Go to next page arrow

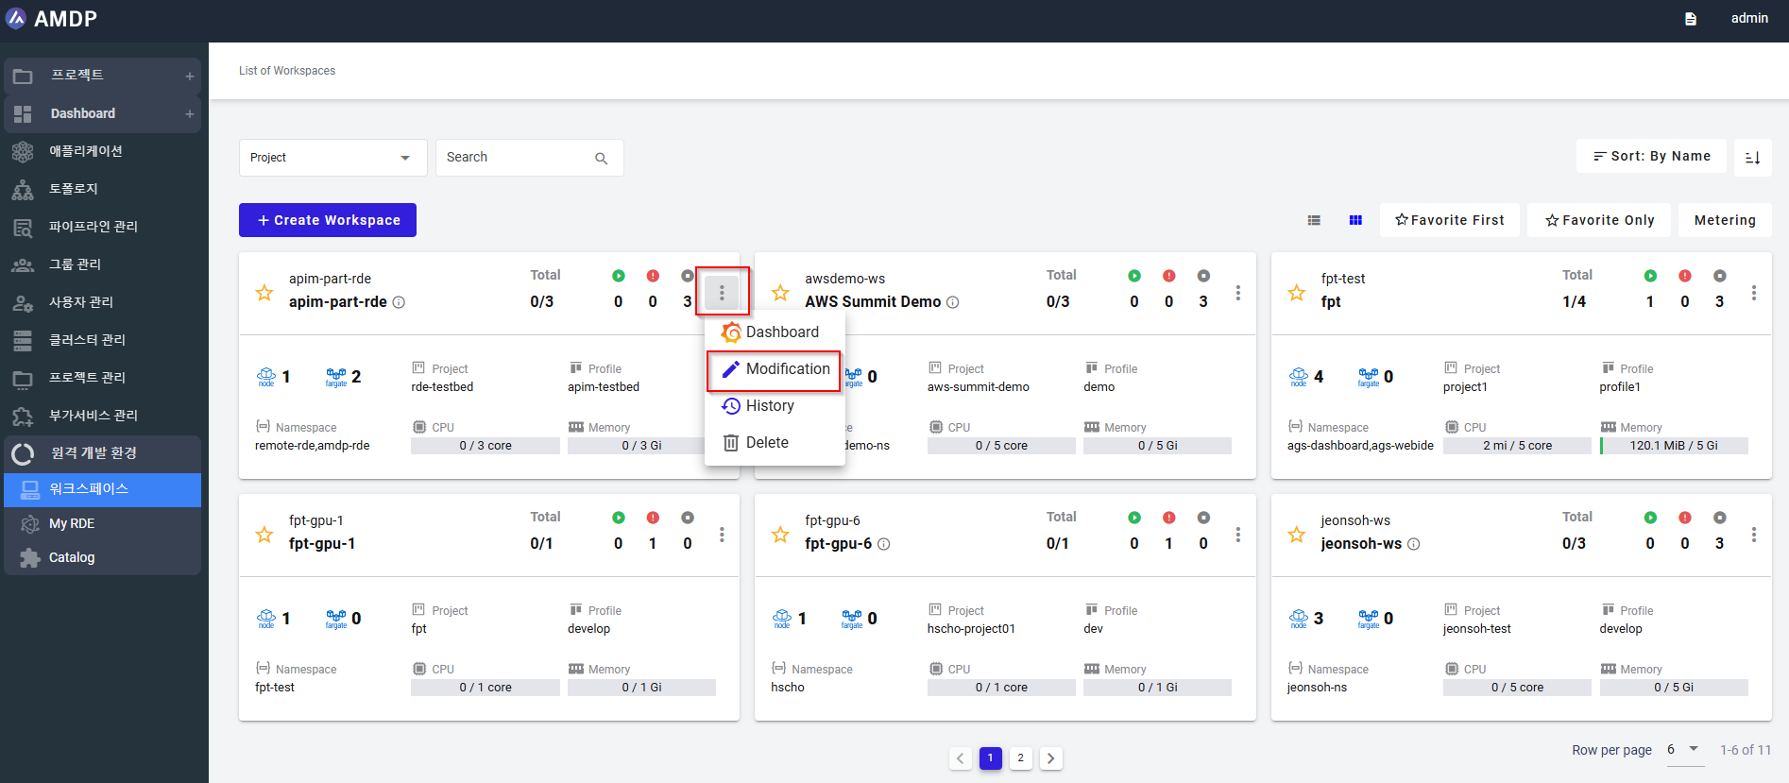click(1051, 758)
